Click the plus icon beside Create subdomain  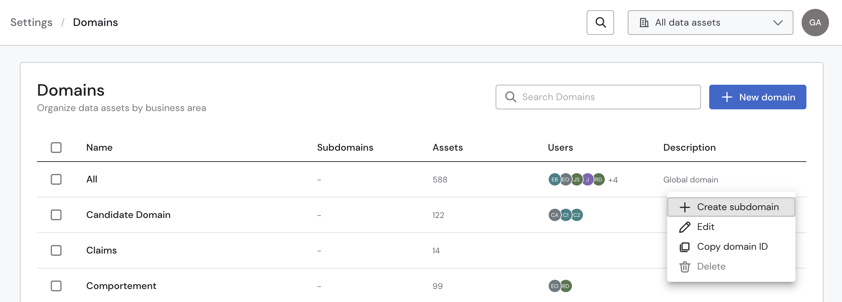[685, 207]
